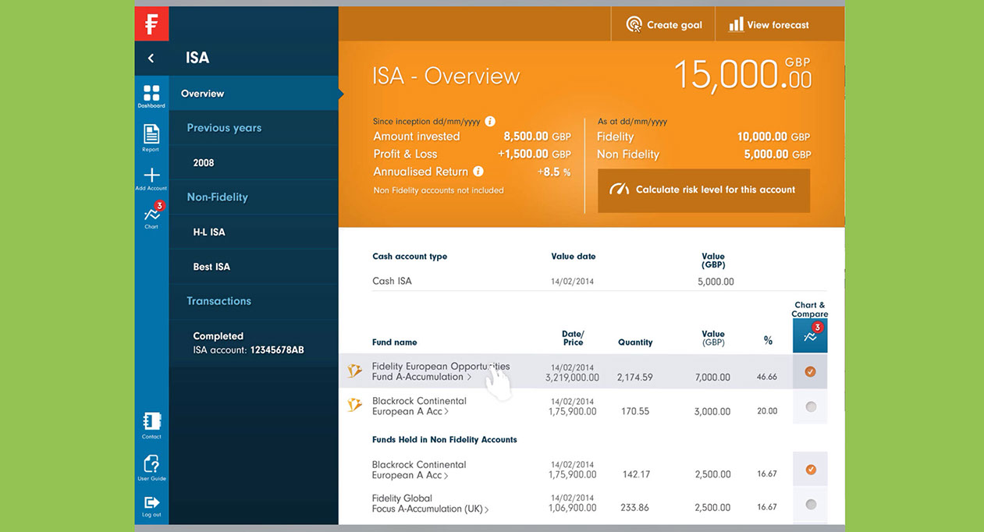Expand Fidelity Global Focus A-Accumulation chevron
984x532 pixels.
coord(487,509)
